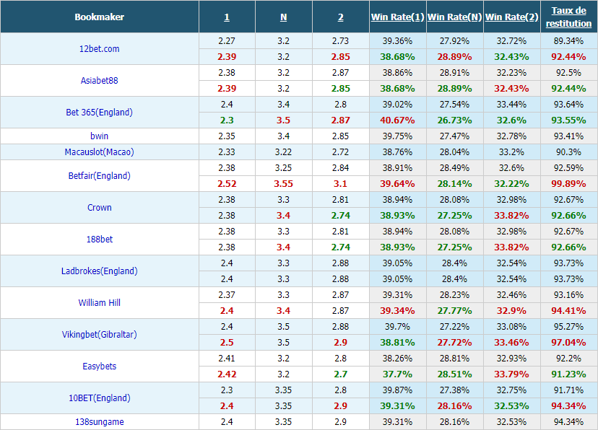The width and height of the screenshot is (598, 430).
Task: Open the Crown bookmaker link
Action: 99,208
